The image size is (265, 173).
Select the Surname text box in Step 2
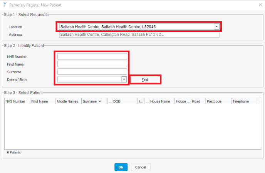(92, 72)
